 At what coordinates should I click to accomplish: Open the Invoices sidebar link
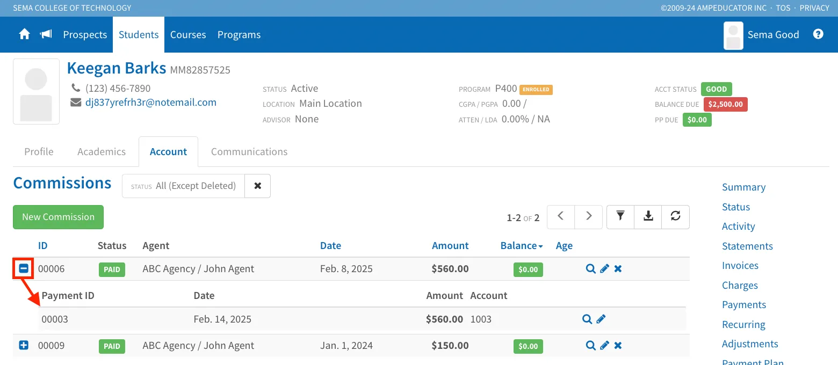(740, 266)
